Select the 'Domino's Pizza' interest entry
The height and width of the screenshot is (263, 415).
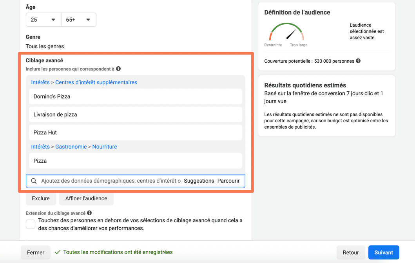[x=135, y=96]
